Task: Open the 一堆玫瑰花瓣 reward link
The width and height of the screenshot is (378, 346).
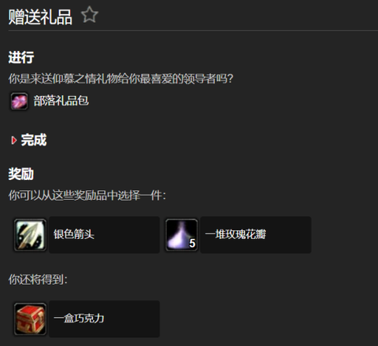Action: click(x=235, y=234)
